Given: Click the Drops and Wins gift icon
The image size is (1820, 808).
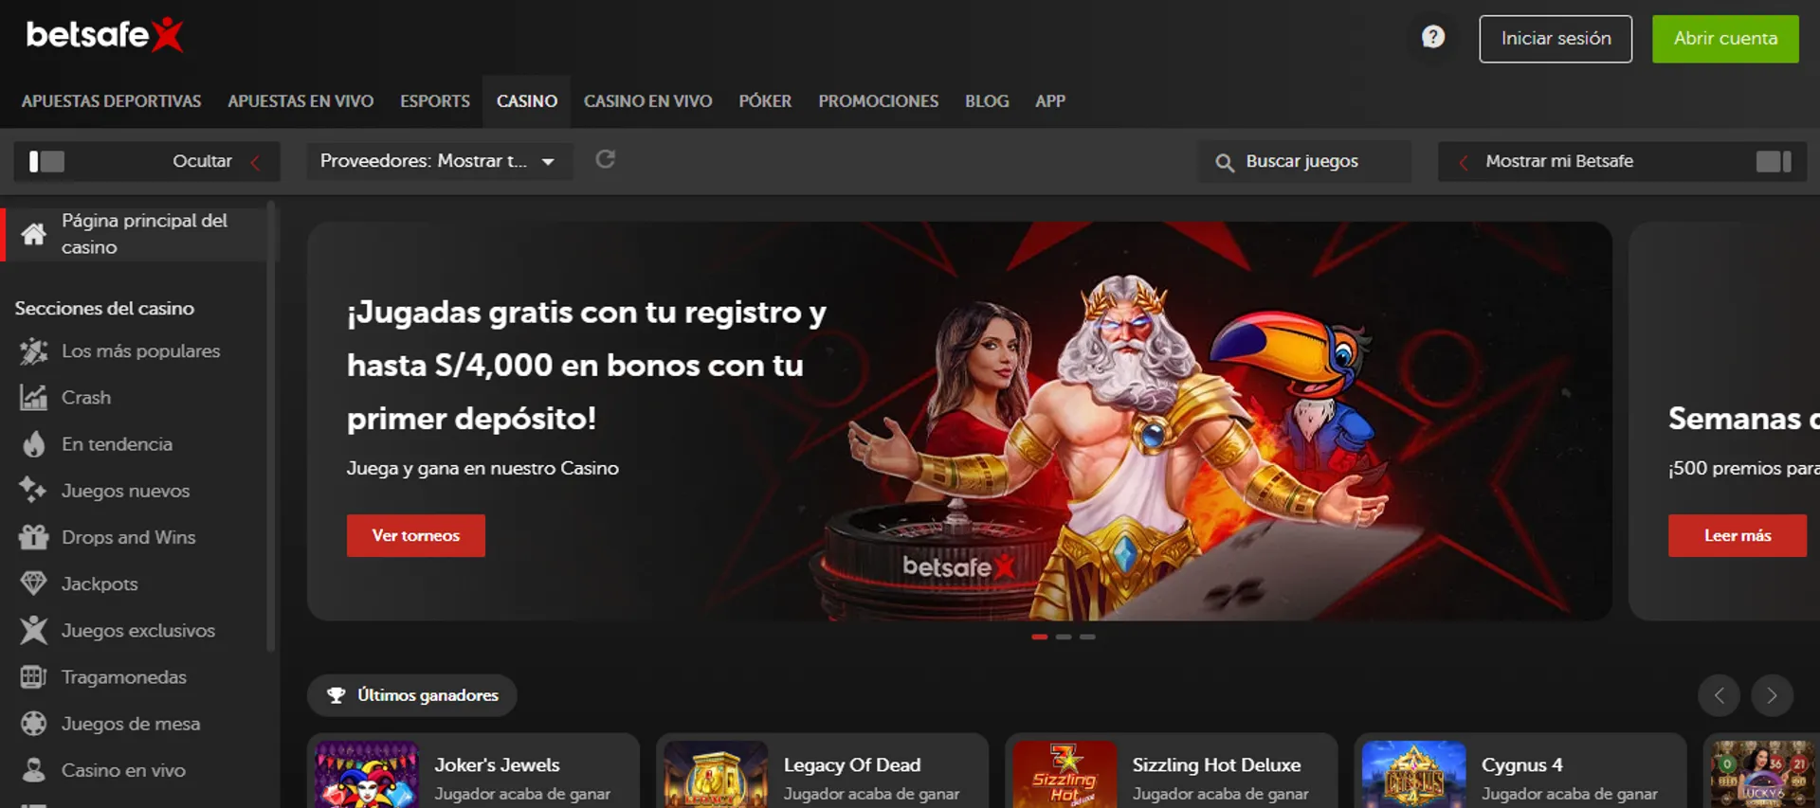Looking at the screenshot, I should pos(34,537).
